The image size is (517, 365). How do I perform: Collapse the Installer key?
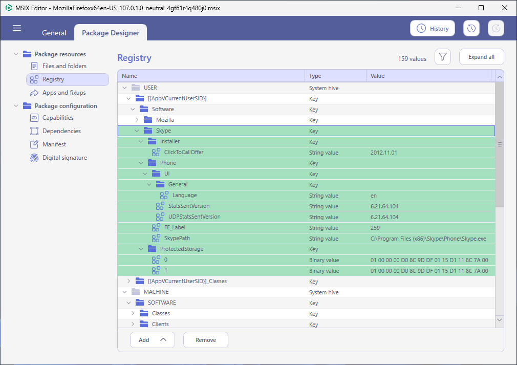[x=141, y=141]
